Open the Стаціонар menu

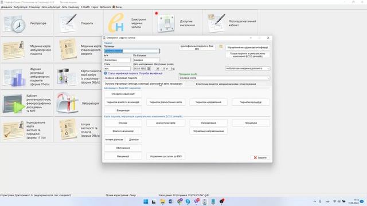click(x=34, y=7)
